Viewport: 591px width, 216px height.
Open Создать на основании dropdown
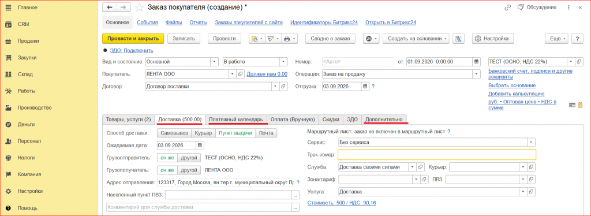[416, 39]
